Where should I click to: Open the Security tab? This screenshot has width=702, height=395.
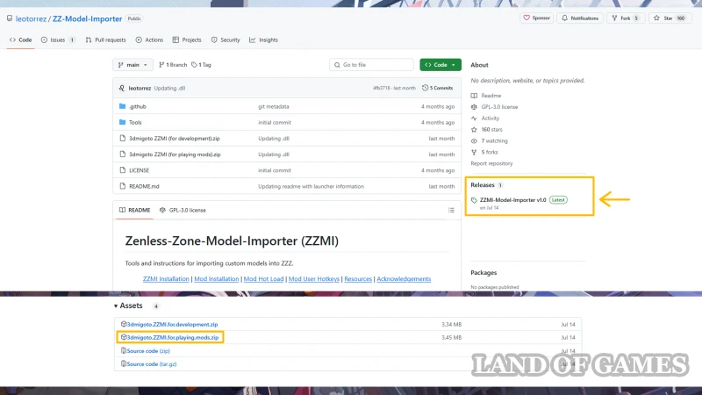click(x=226, y=39)
